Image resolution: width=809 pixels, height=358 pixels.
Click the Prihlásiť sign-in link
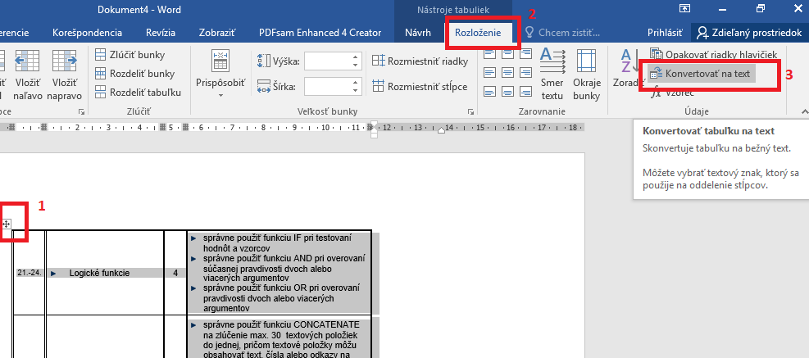point(665,33)
